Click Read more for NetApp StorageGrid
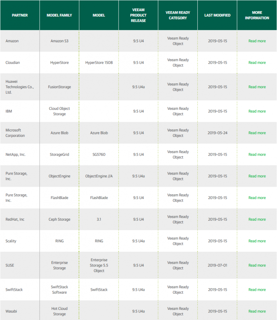 pyautogui.click(x=257, y=155)
